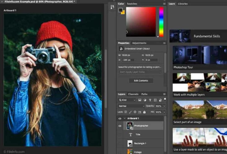The image size is (227, 154).
Task: Open the Properties panel flyout menu
Action: tap(164, 43)
